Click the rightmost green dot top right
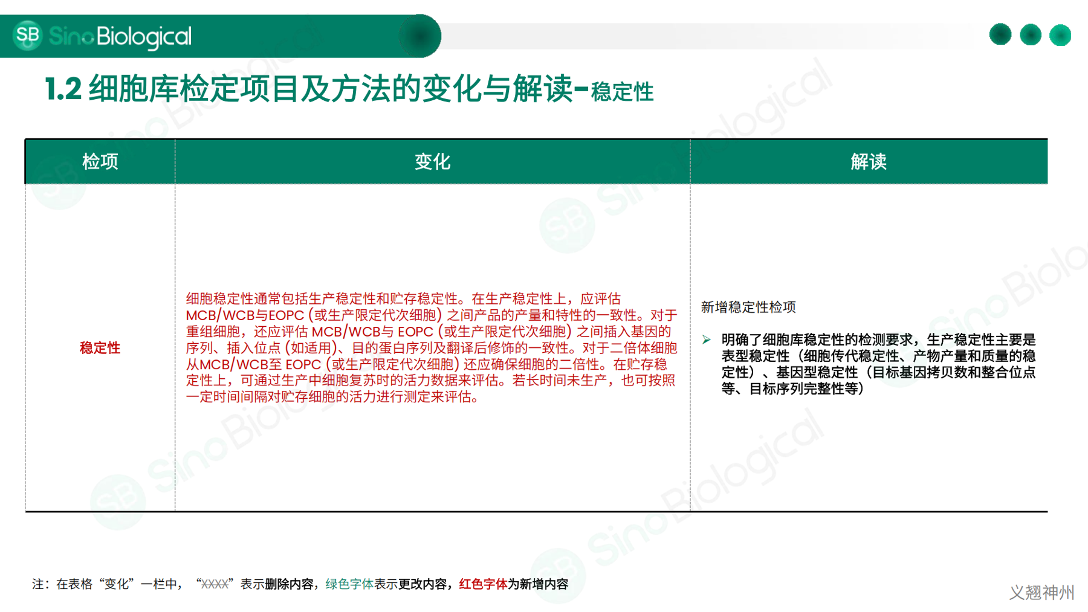Image resolution: width=1088 pixels, height=612 pixels. pos(1059,34)
